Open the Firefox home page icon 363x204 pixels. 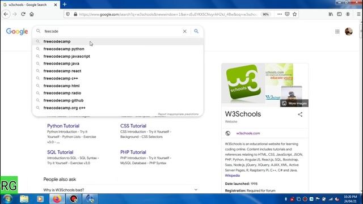click(x=32, y=14)
